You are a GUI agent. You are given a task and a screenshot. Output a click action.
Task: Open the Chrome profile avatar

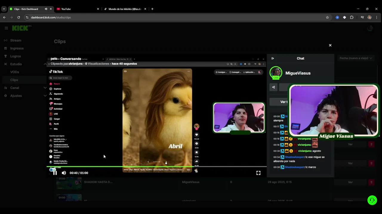(369, 17)
